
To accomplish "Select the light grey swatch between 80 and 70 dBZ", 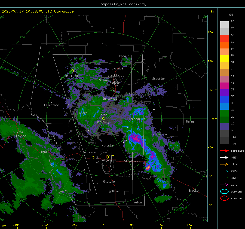I will pos(224,25).
